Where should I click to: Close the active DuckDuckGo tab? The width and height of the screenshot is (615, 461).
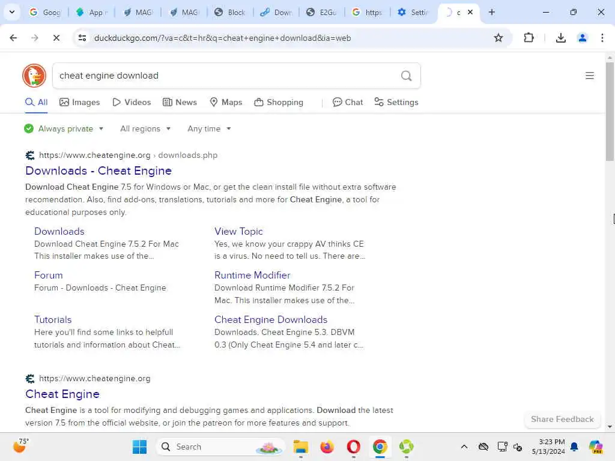pyautogui.click(x=470, y=12)
